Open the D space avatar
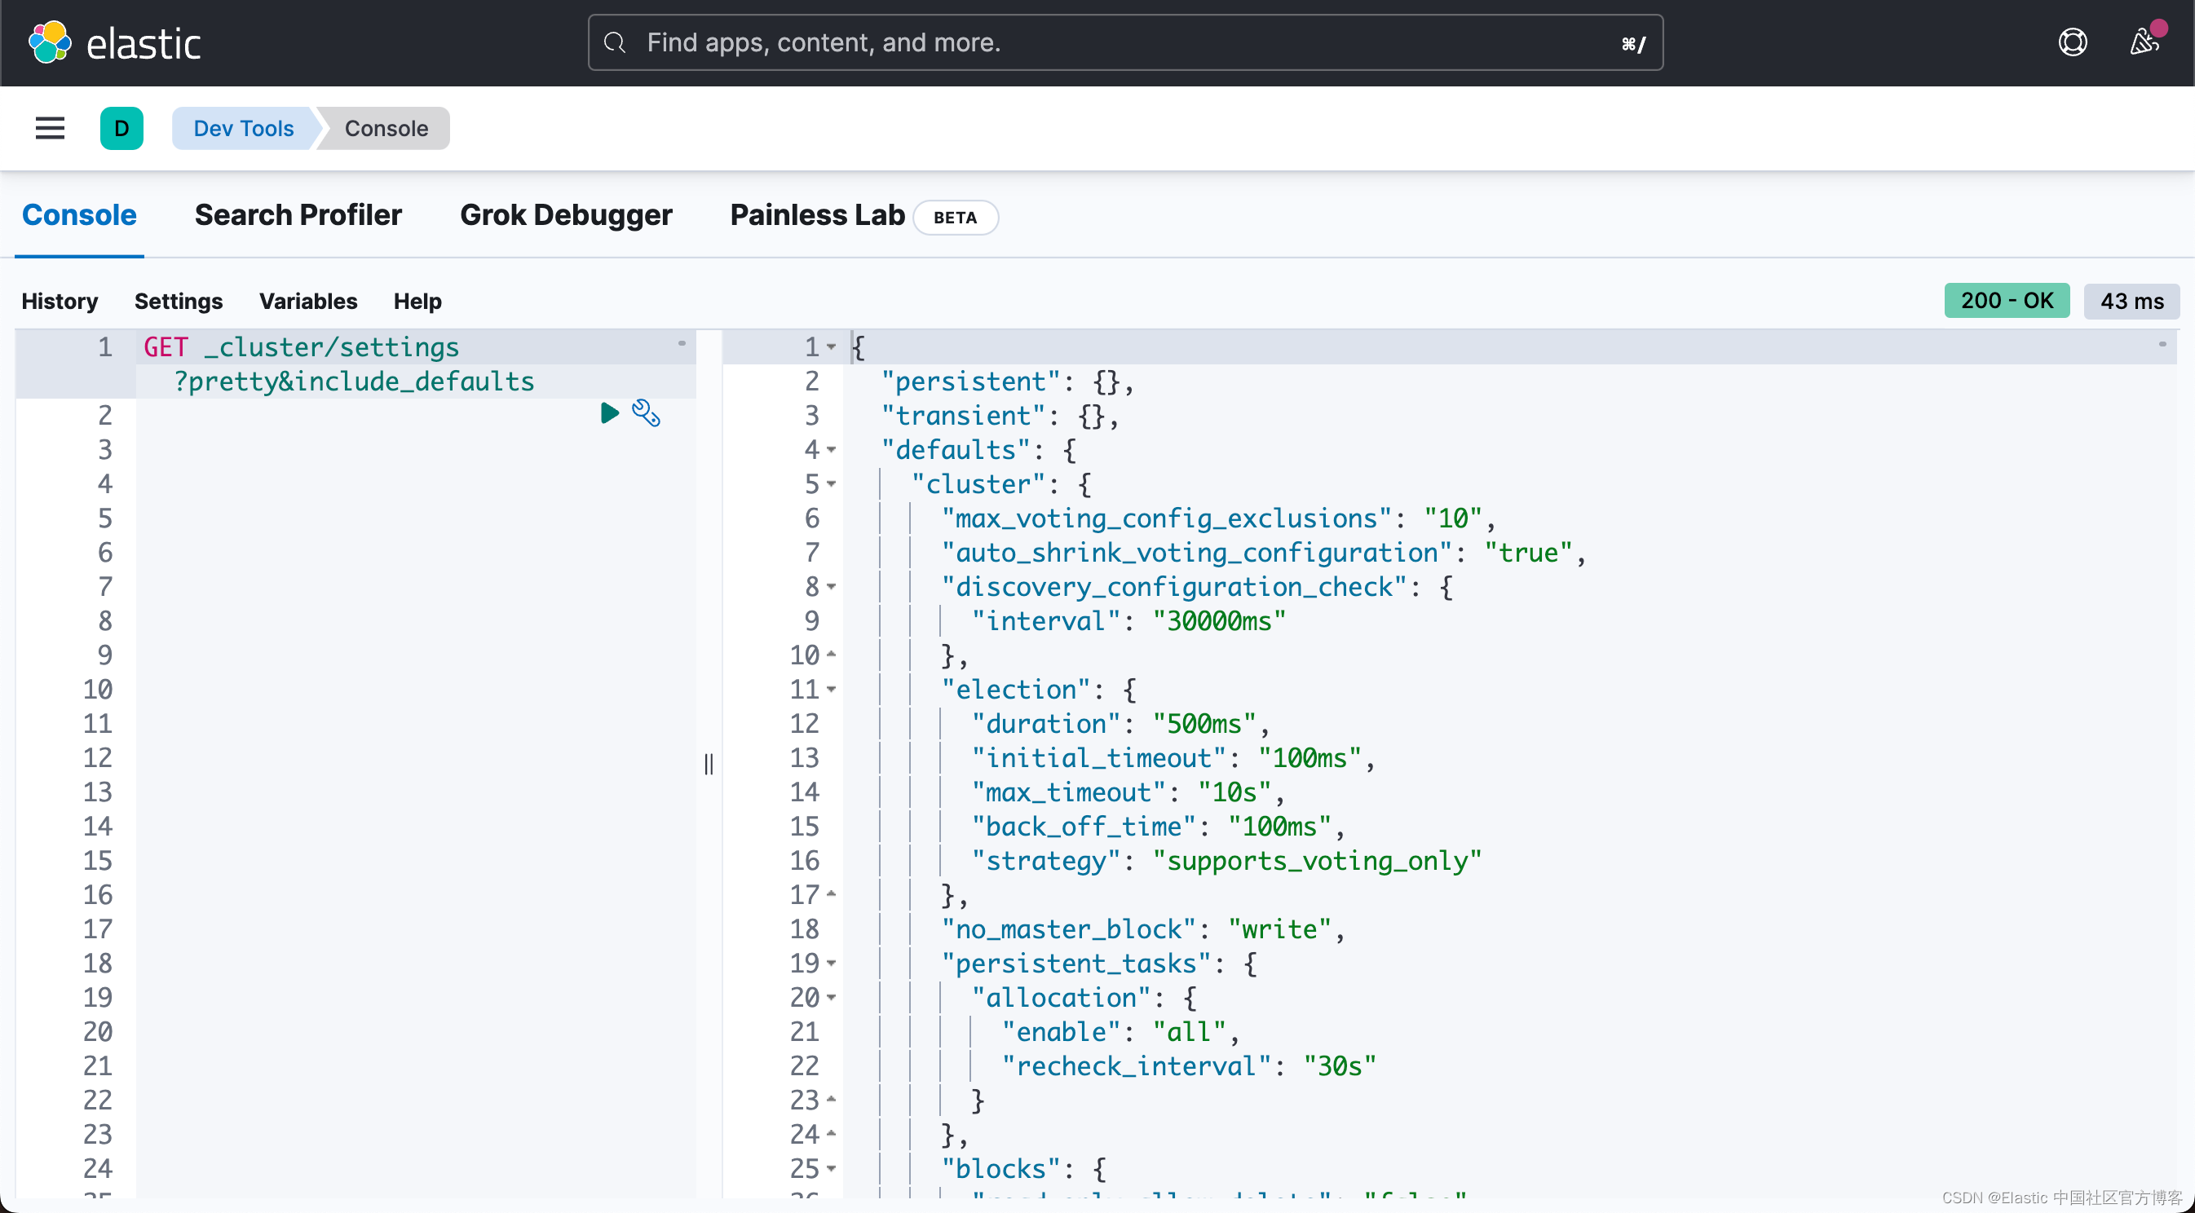This screenshot has height=1213, width=2195. pos(121,128)
